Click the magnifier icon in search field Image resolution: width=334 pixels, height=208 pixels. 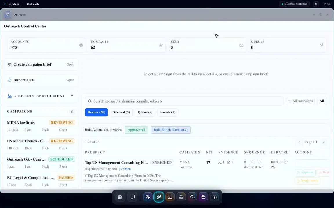point(90,101)
